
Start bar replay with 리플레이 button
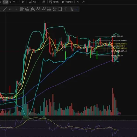[67, 2]
